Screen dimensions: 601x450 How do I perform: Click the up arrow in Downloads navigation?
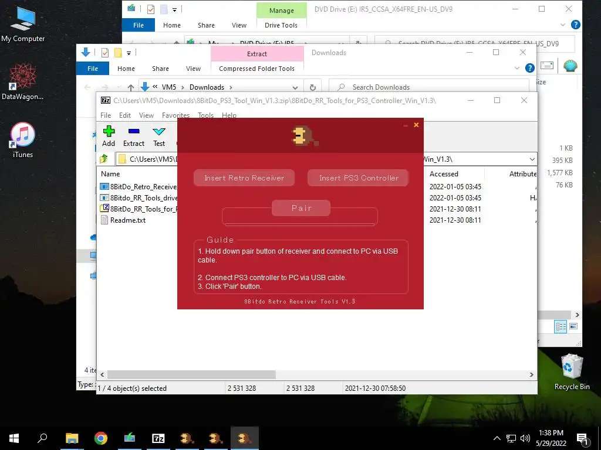click(131, 87)
